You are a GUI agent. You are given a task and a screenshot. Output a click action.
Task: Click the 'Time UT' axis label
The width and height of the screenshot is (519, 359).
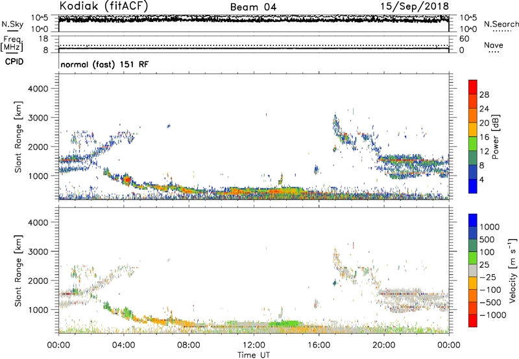coord(254,355)
